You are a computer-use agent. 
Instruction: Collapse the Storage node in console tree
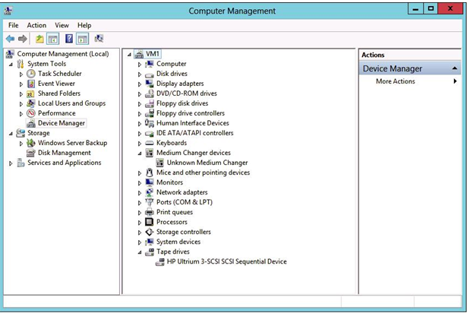11,134
